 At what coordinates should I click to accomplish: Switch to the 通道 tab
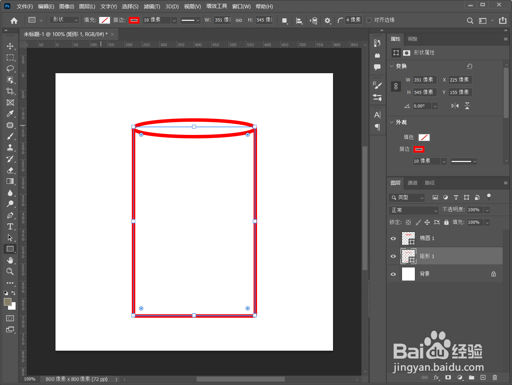click(412, 183)
